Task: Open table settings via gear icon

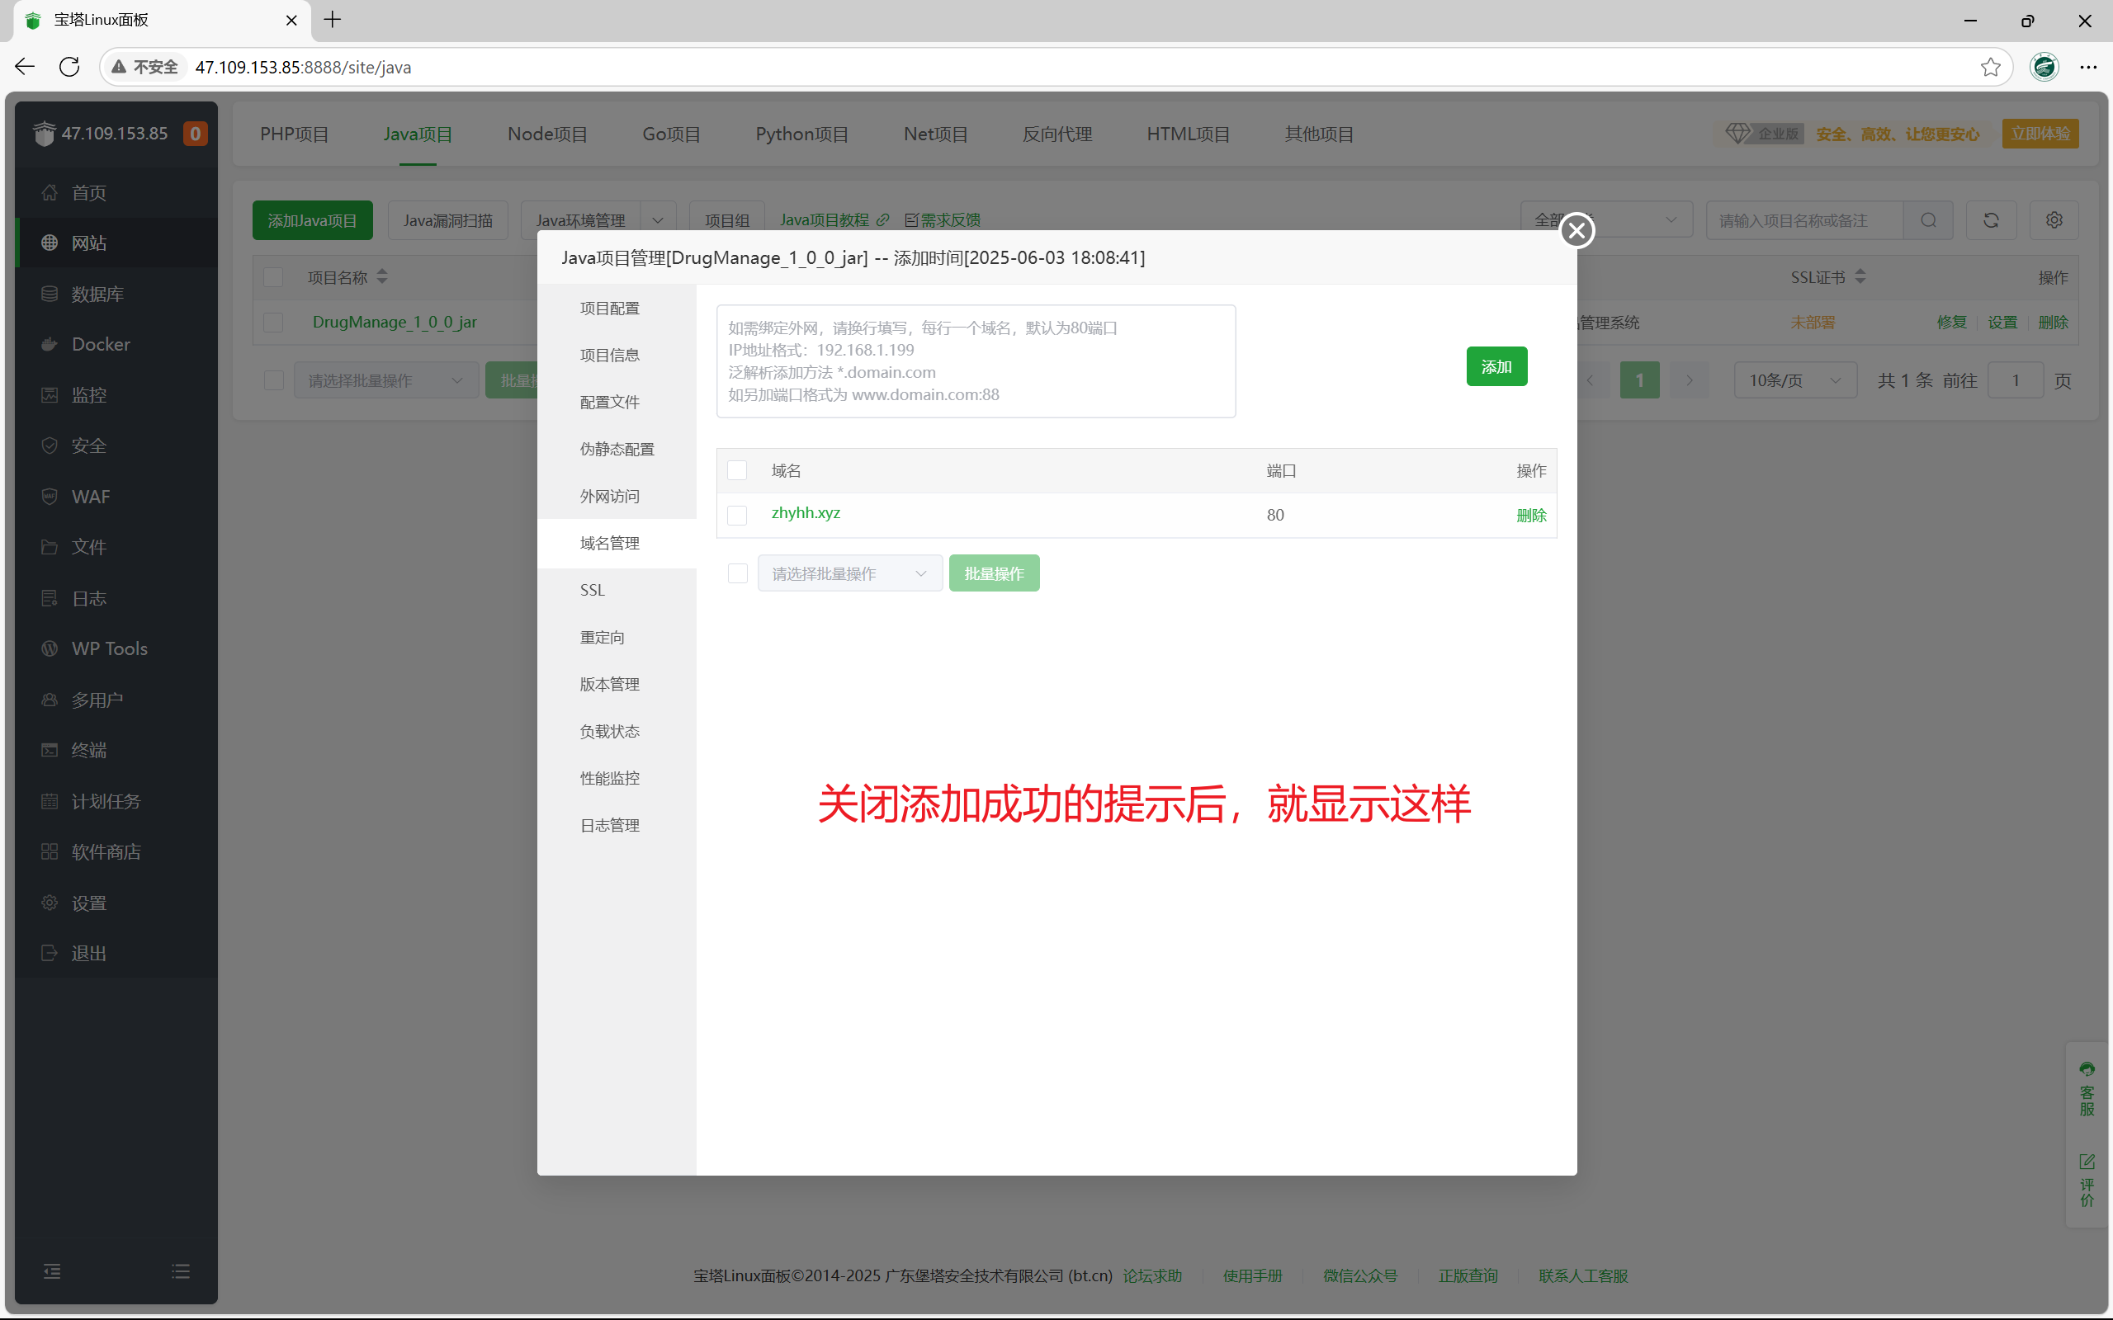Action: [2054, 220]
